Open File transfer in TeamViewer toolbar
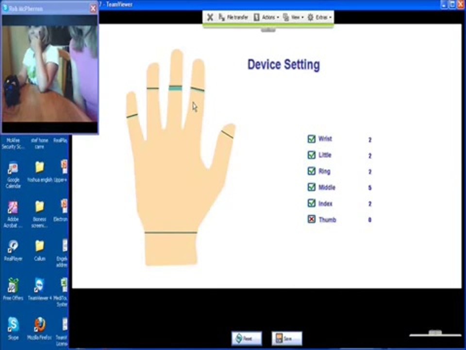The image size is (466, 350). click(x=233, y=17)
